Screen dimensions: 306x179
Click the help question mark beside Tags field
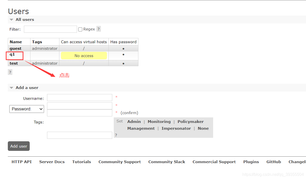click(x=116, y=135)
